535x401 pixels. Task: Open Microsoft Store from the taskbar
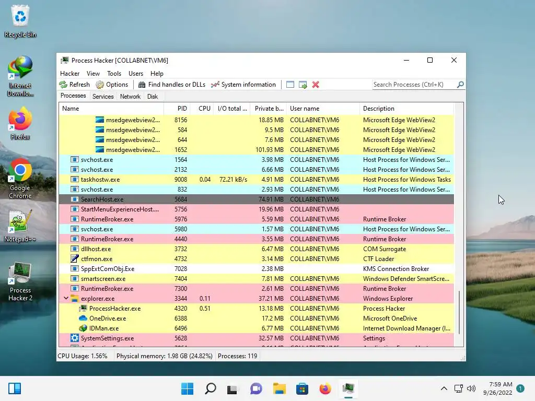coord(302,388)
